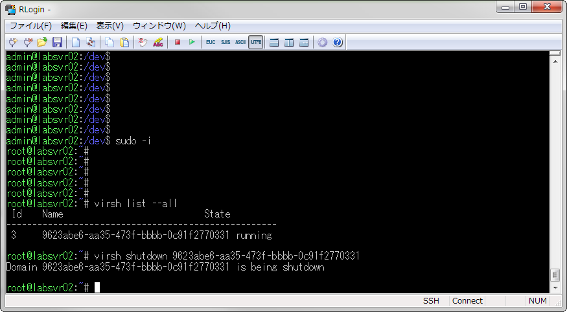Click the 'sudo -i' command text
567x312 pixels.
click(133, 141)
